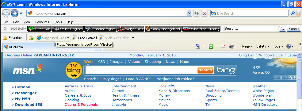
Task: Select the Images search tab
Action: pyautogui.click(x=117, y=62)
